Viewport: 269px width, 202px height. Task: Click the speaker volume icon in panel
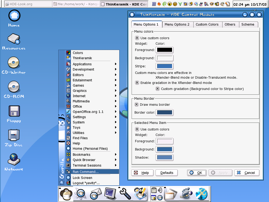click(160, 190)
